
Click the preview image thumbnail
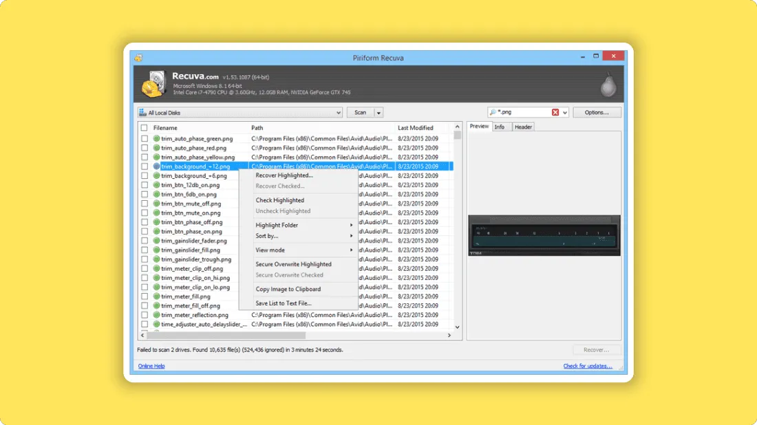pos(544,235)
